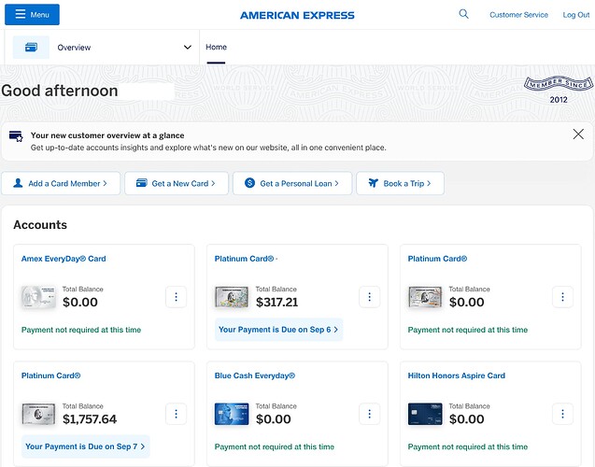
Task: Open more options for Hilton Honors Aspire
Action: (562, 414)
